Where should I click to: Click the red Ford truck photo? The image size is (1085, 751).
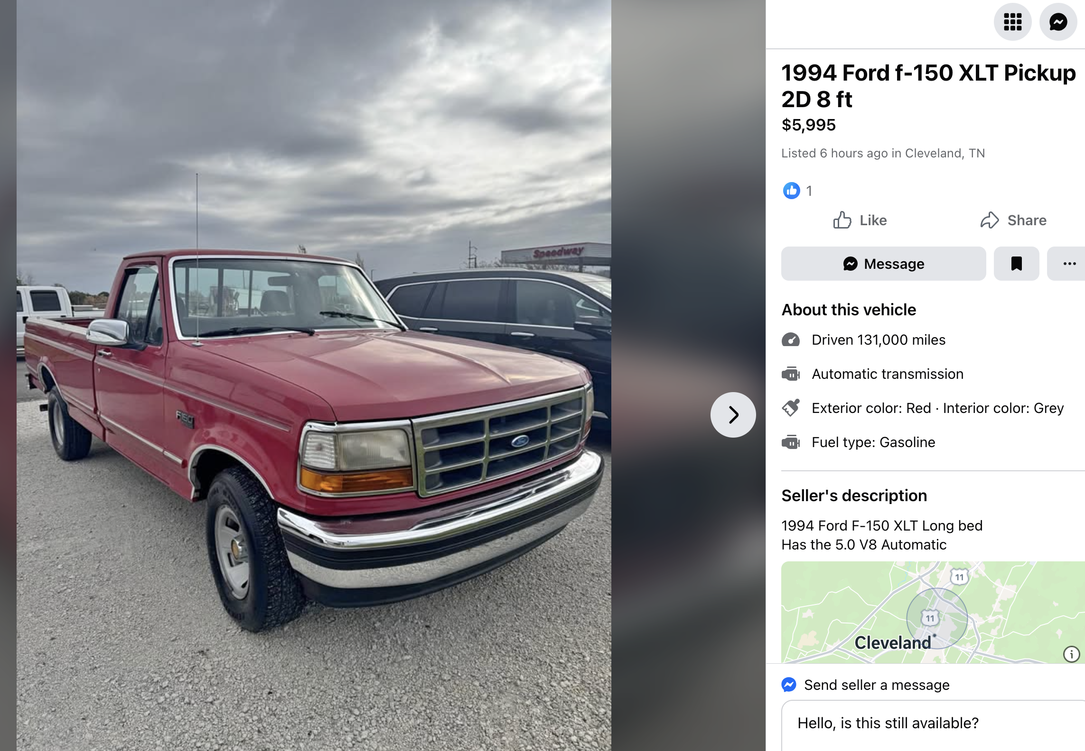314,375
